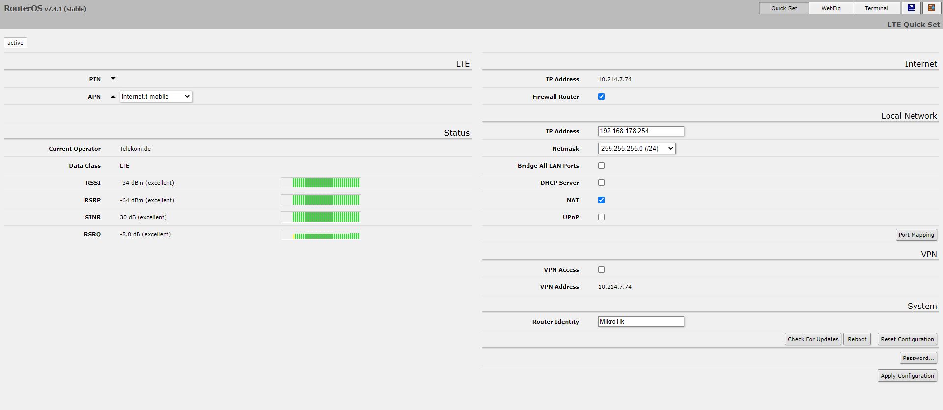Click the Port Mapping button
The height and width of the screenshot is (410, 943).
(916, 235)
